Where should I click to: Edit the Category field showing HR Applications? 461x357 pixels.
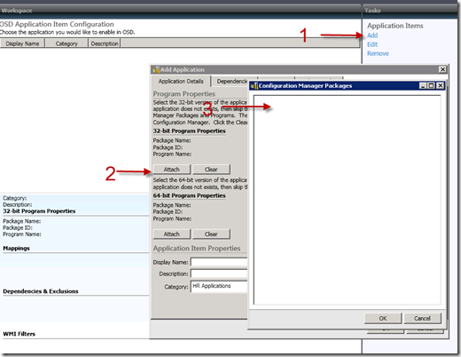pos(219,287)
